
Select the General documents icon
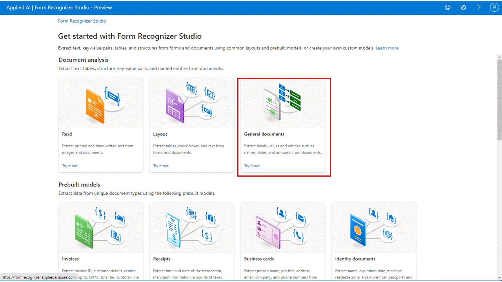(x=283, y=102)
